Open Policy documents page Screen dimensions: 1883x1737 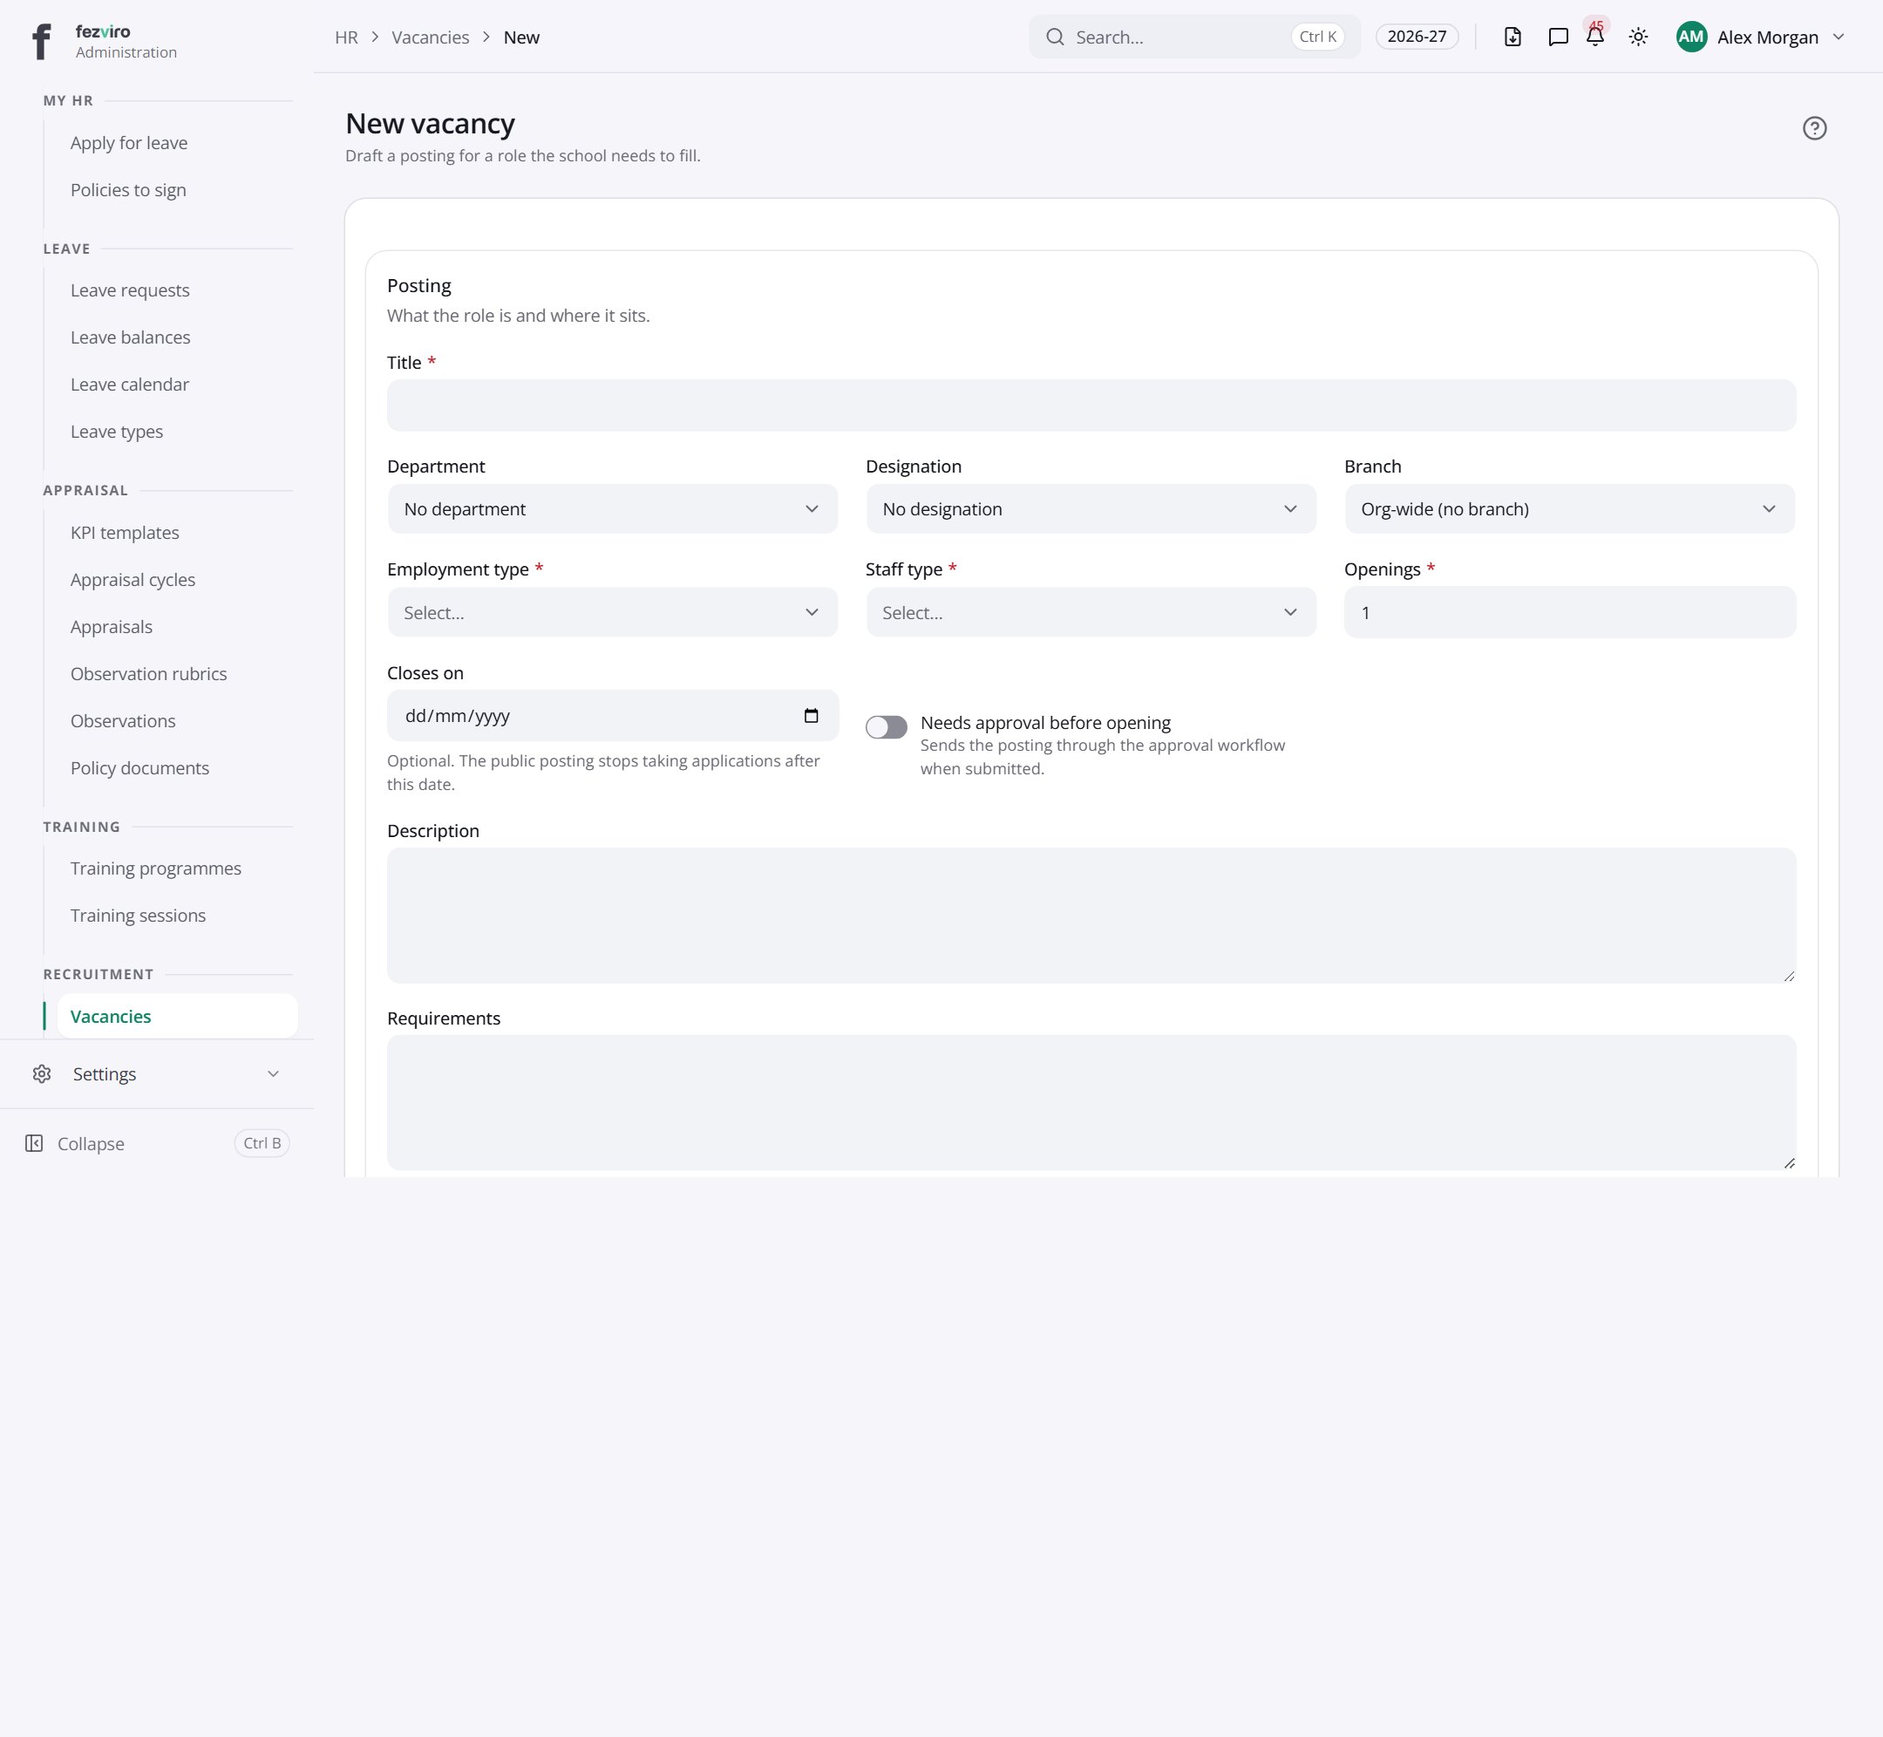click(140, 768)
